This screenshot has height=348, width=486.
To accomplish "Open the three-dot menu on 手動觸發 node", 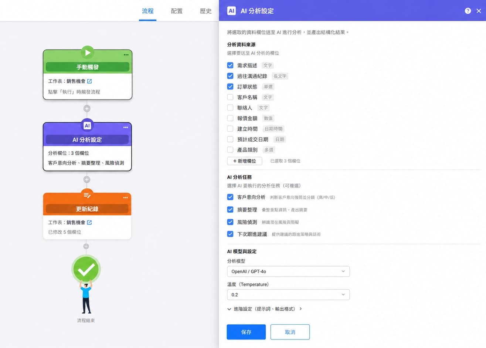I will point(126,55).
